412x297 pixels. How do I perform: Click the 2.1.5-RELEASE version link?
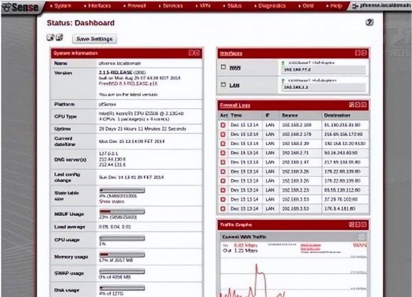(115, 72)
